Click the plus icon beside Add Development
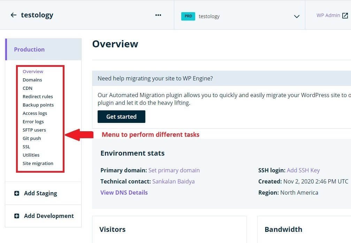 (17, 216)
